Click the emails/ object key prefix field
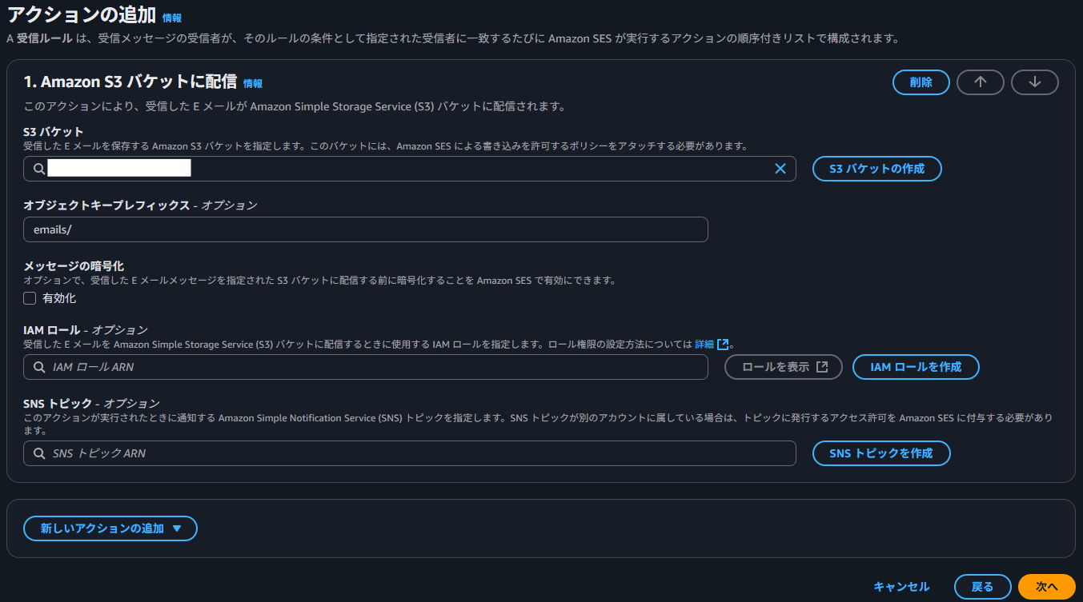This screenshot has width=1083, height=602. coord(365,229)
